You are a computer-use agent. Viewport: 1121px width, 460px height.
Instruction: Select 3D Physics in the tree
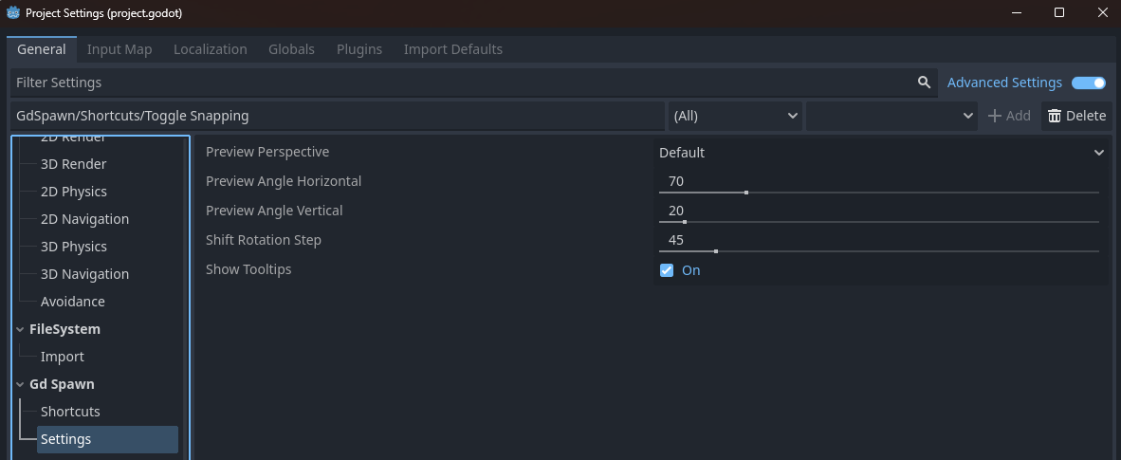pos(74,246)
